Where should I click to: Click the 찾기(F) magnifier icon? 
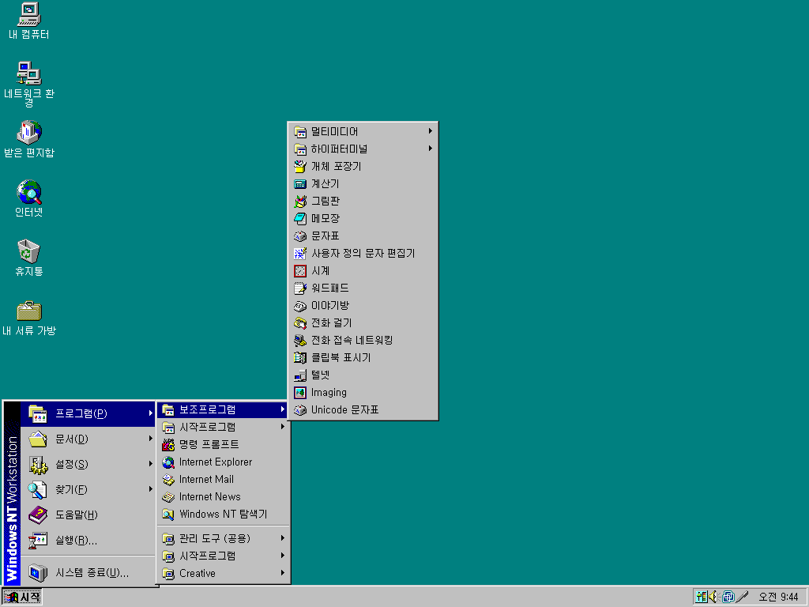click(38, 490)
